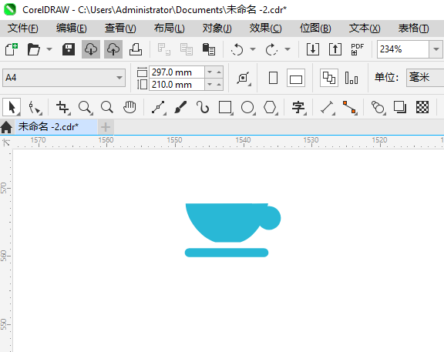Click the page width 297.0 mm field
Viewport: 444px width, 352px height.
pyautogui.click(x=177, y=72)
